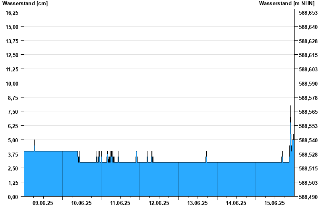Select the 15.06.25 date label
The height and width of the screenshot is (218, 318).
[x=275, y=203]
